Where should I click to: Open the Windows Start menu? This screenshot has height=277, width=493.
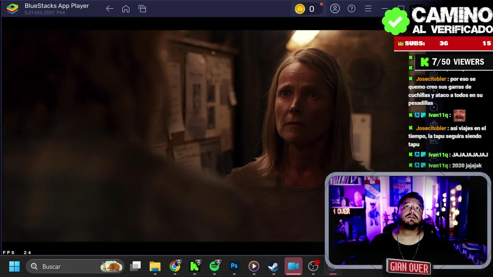pyautogui.click(x=14, y=266)
